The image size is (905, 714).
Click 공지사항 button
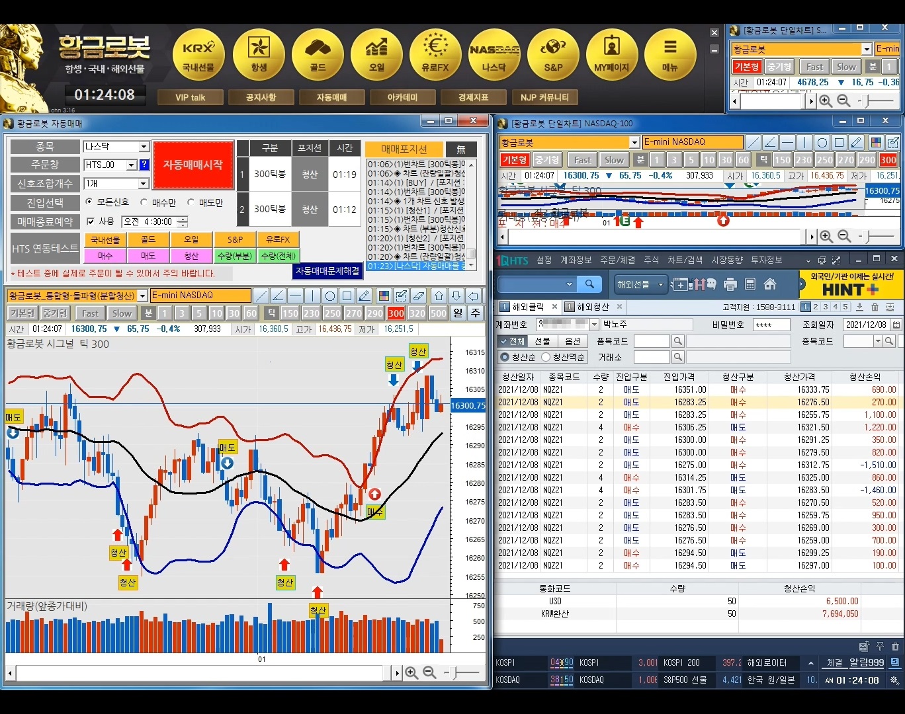[261, 97]
